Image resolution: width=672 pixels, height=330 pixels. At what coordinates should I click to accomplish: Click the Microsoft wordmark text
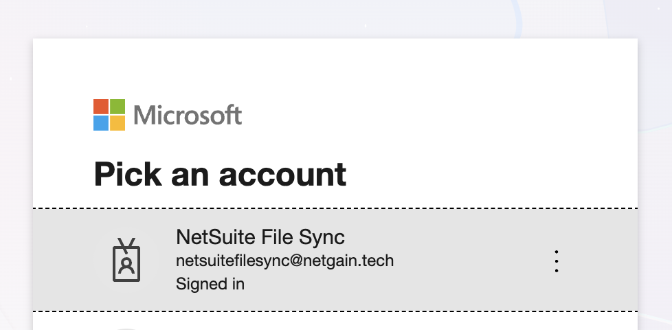click(188, 115)
